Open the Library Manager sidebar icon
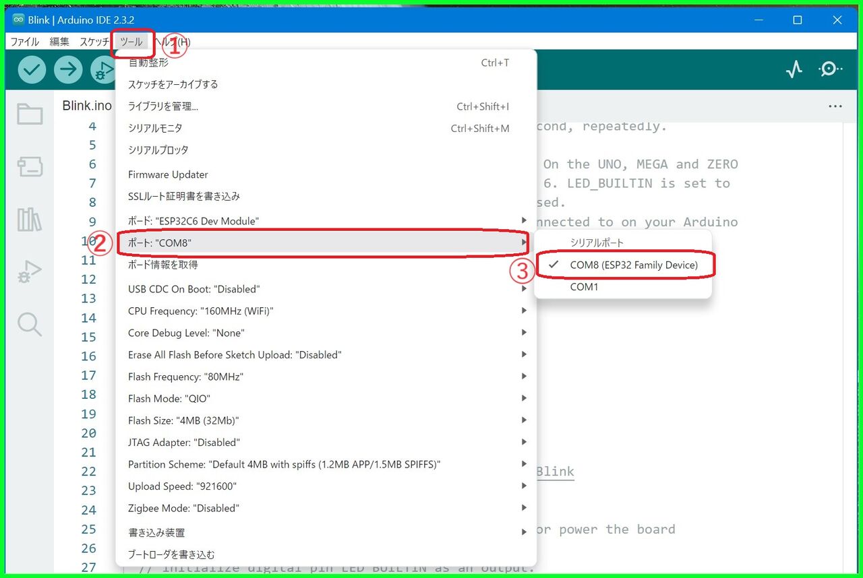This screenshot has height=578, width=863. click(29, 218)
